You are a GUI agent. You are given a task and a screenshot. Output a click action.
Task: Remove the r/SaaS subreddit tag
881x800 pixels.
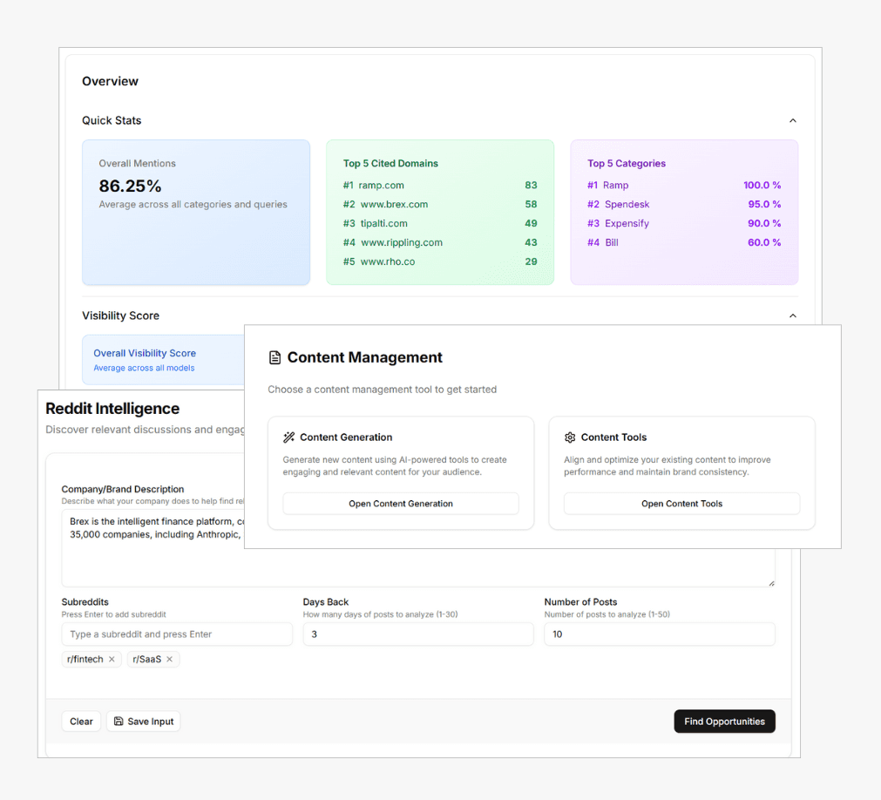(x=172, y=660)
